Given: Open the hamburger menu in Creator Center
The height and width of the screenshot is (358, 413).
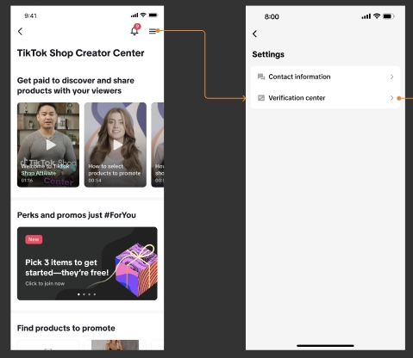Looking at the screenshot, I should pos(153,31).
